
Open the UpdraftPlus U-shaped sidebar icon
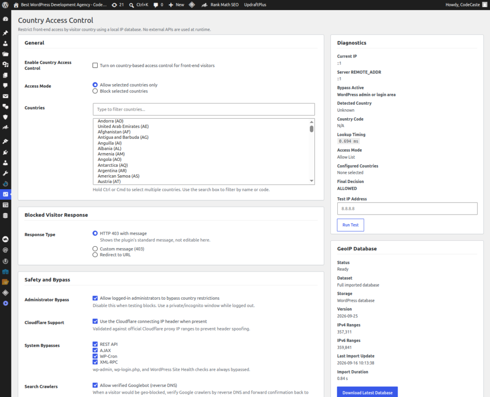click(x=5, y=261)
